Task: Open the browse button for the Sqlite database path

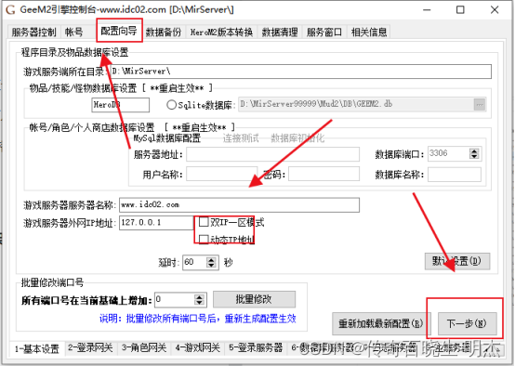Action: [480, 105]
